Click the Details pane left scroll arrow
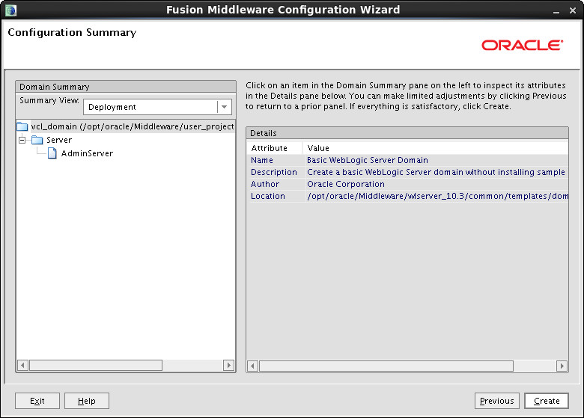The width and height of the screenshot is (584, 418). coord(253,366)
